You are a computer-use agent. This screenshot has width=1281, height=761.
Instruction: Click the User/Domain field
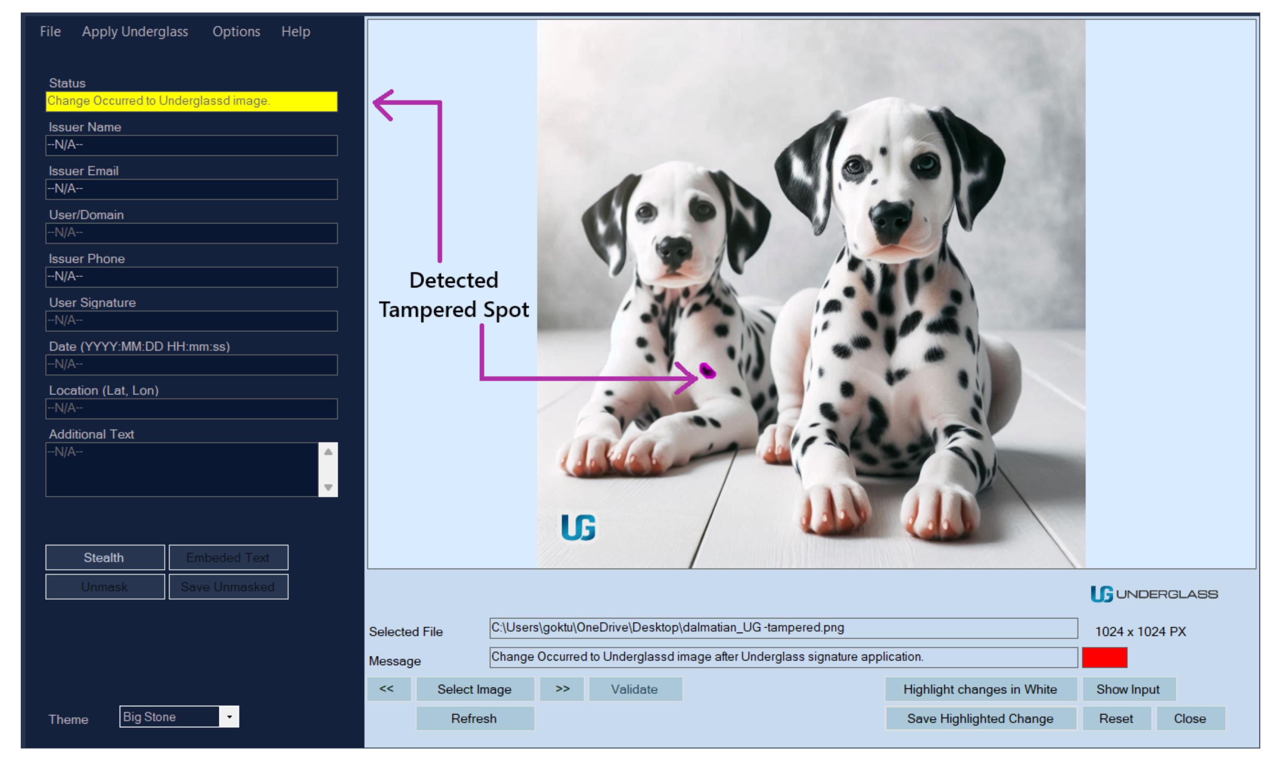(x=191, y=233)
